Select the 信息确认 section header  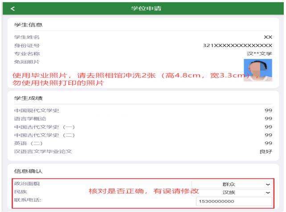(x=25, y=171)
